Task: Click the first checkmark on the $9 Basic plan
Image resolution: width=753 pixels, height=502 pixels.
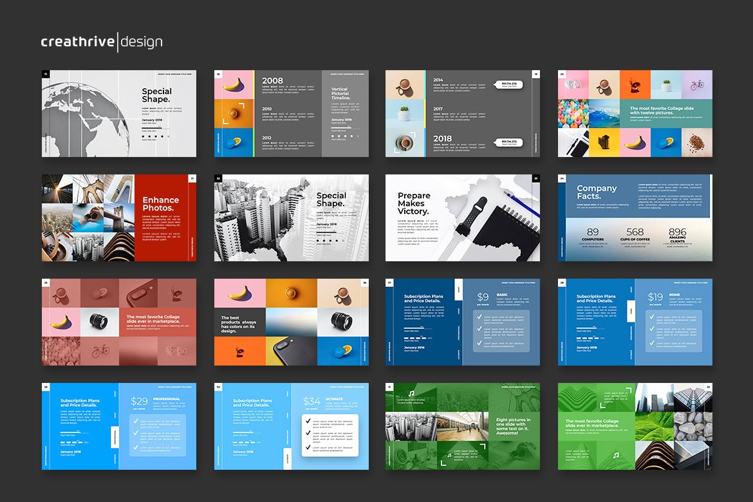Action: point(478,317)
